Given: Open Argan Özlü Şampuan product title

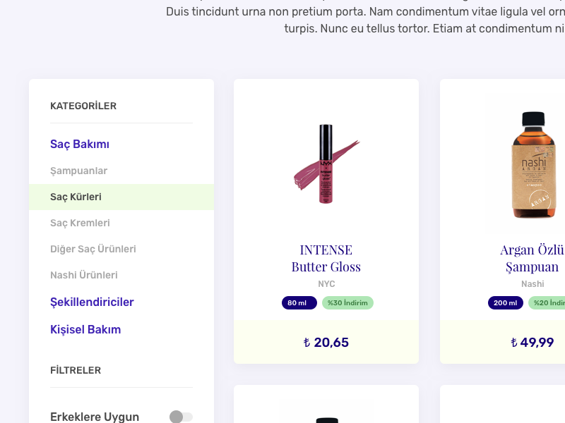Looking at the screenshot, I should click(x=533, y=258).
